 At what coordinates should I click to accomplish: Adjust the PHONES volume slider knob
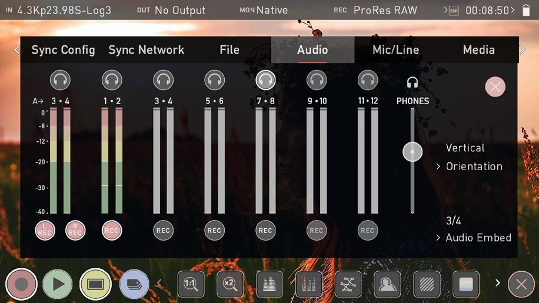pyautogui.click(x=412, y=152)
